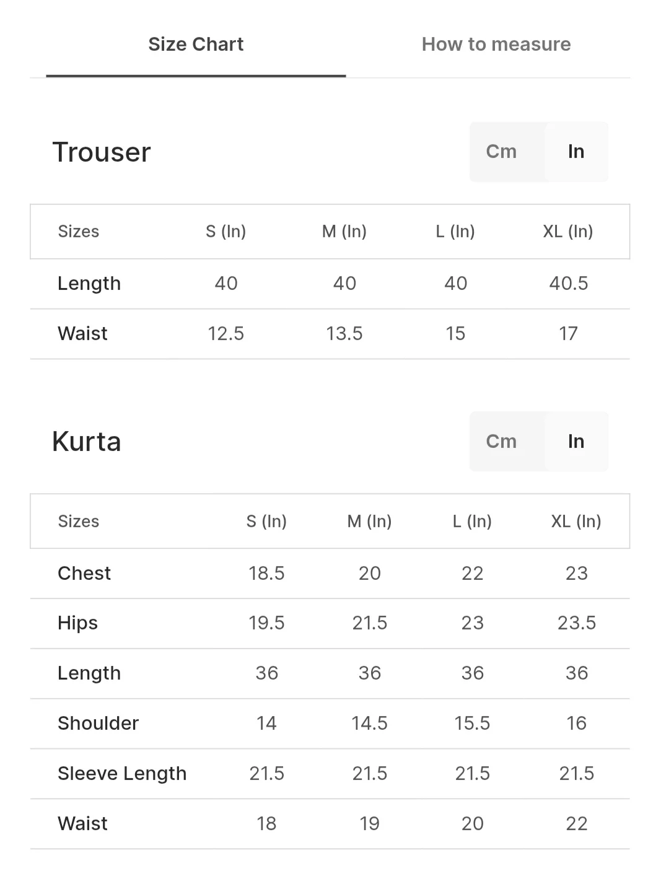Click the Kurta Chest row label

point(84,573)
